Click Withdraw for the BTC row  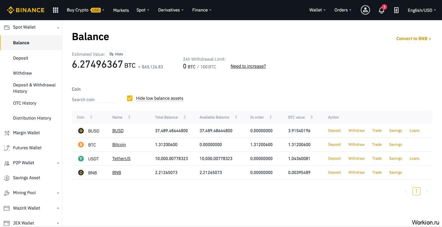pos(357,145)
